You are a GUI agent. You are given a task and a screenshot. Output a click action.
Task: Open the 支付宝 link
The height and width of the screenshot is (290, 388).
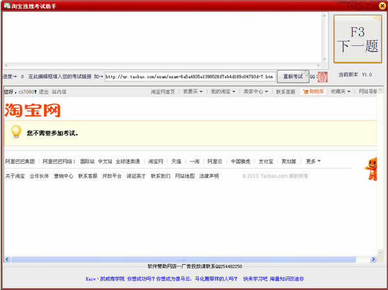[x=266, y=161]
